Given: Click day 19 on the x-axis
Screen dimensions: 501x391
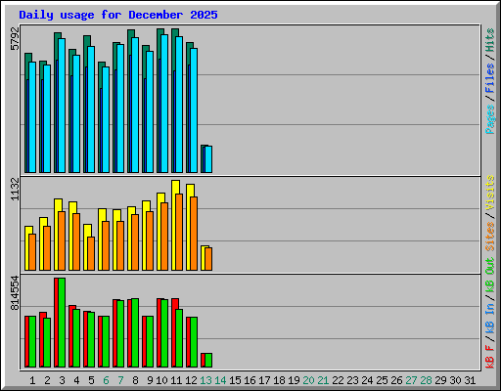Looking at the screenshot, I should [294, 380].
